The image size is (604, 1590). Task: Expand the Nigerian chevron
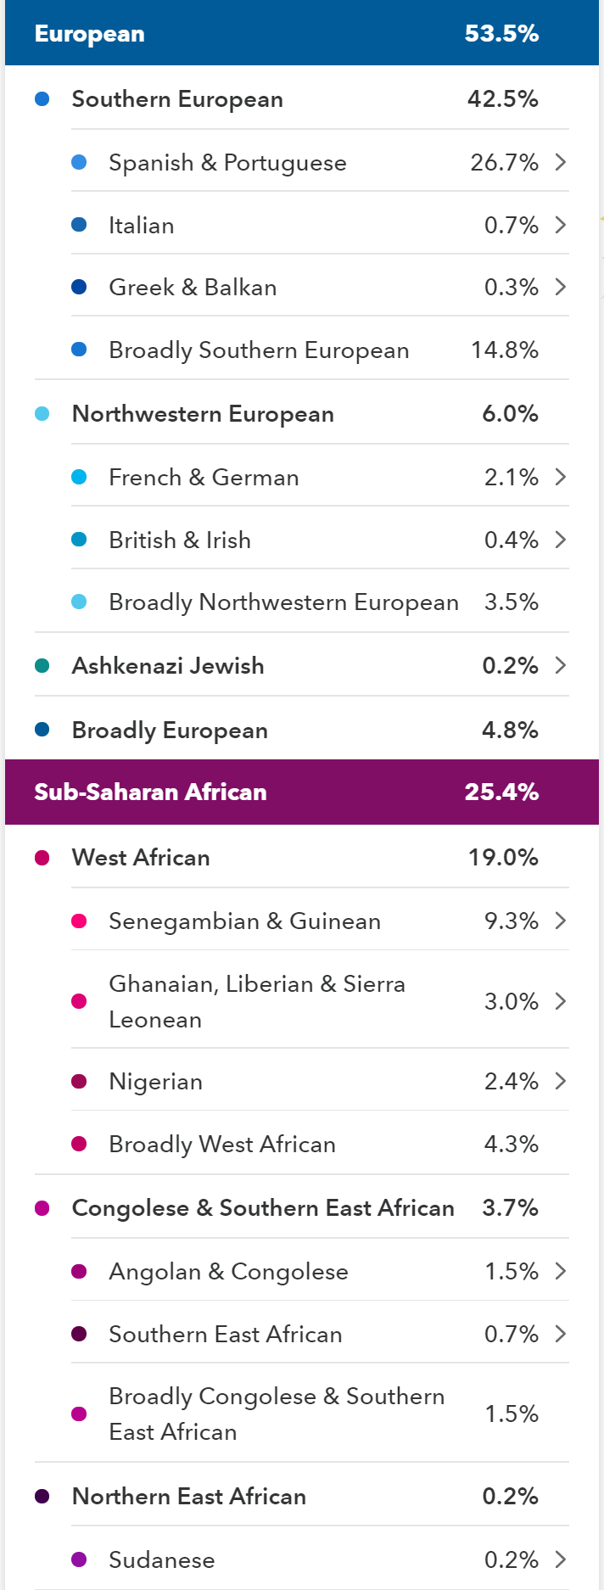560,1081
